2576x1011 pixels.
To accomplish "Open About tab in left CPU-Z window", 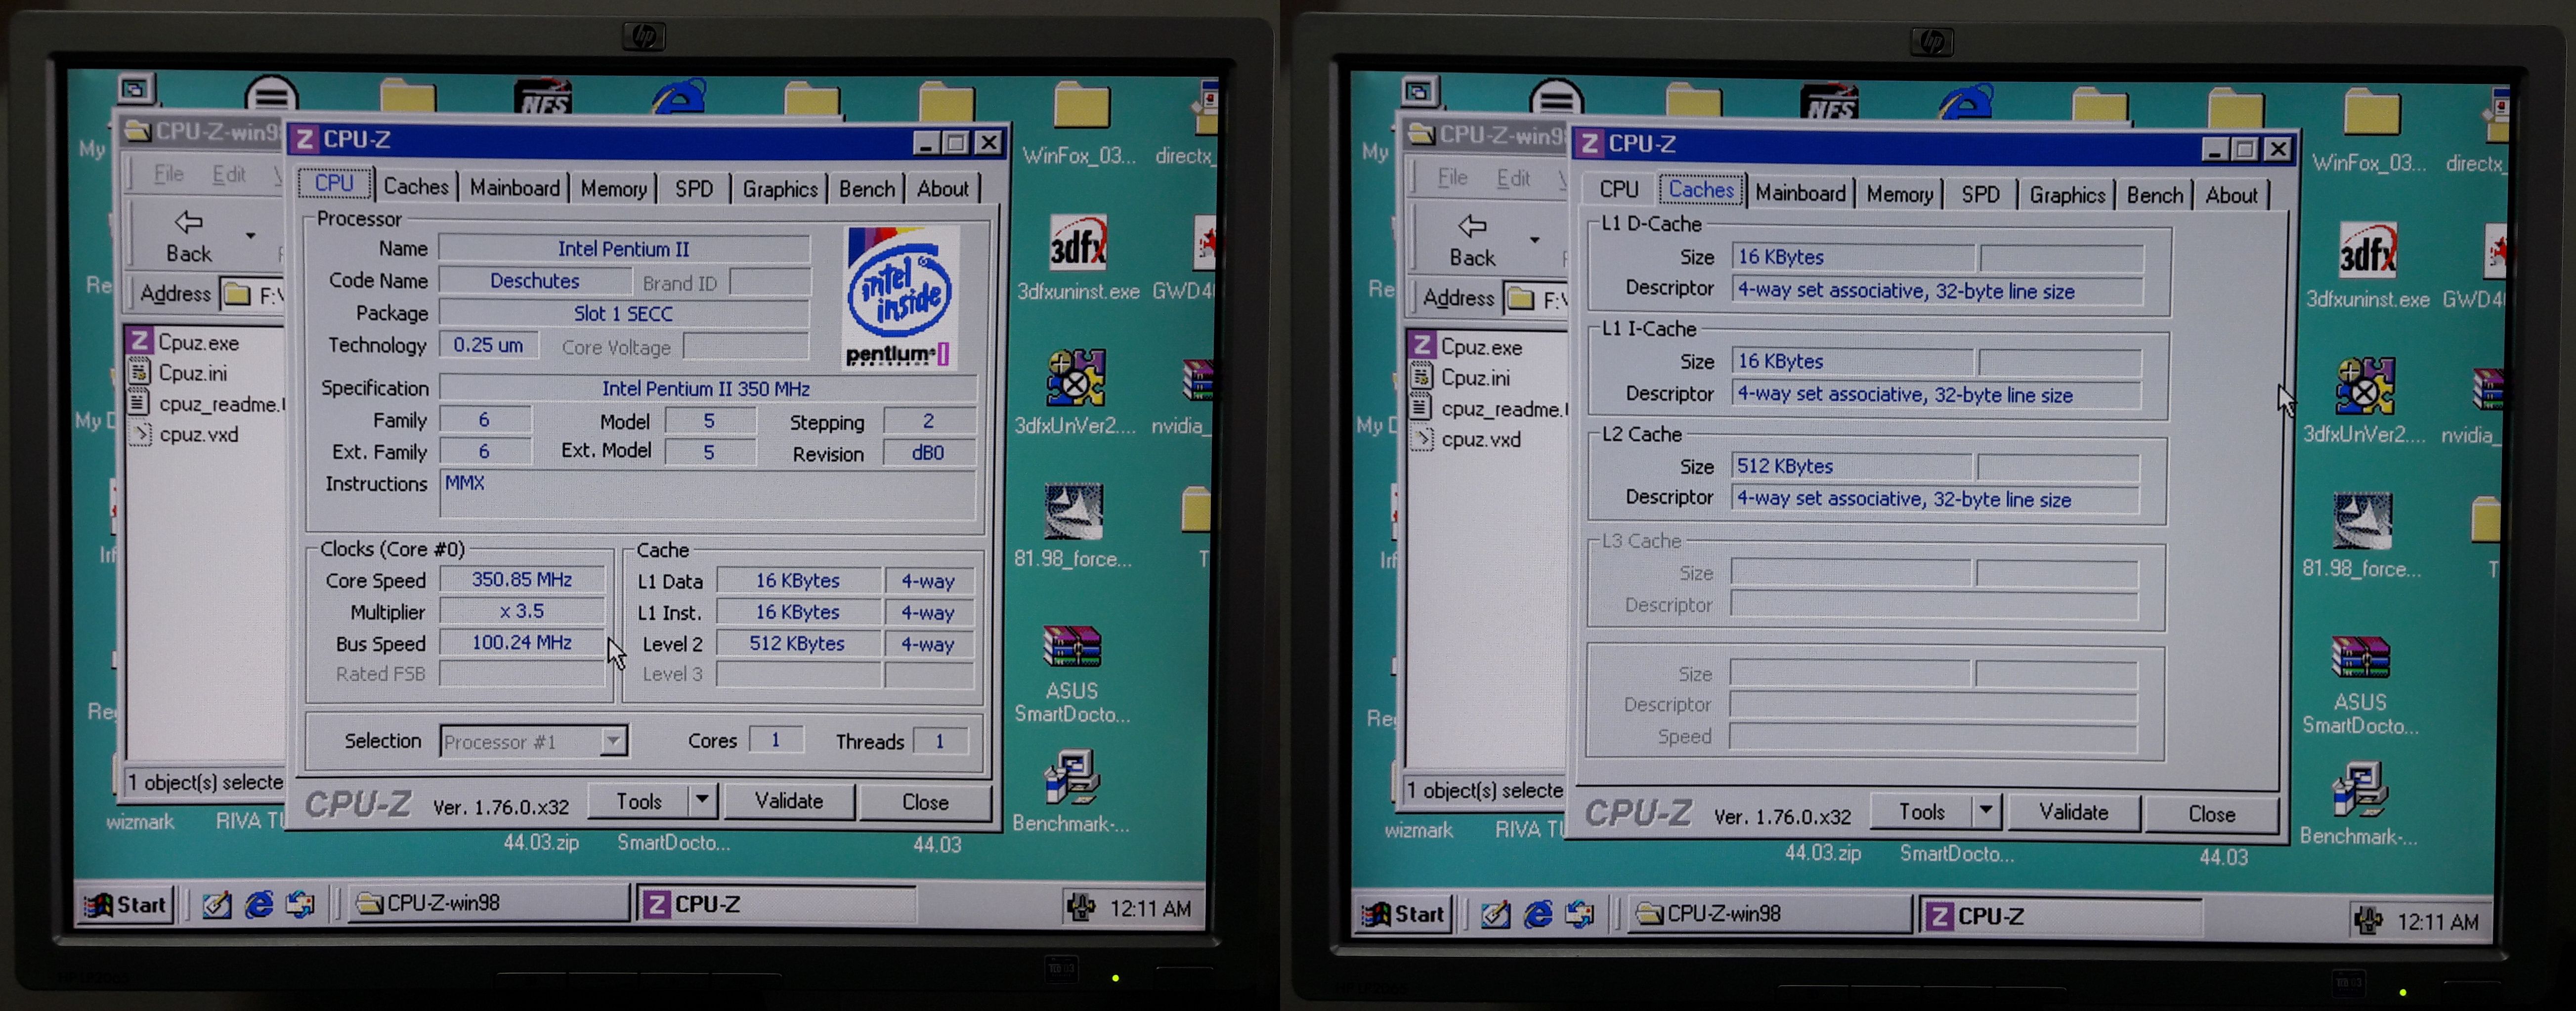I will pos(942,188).
